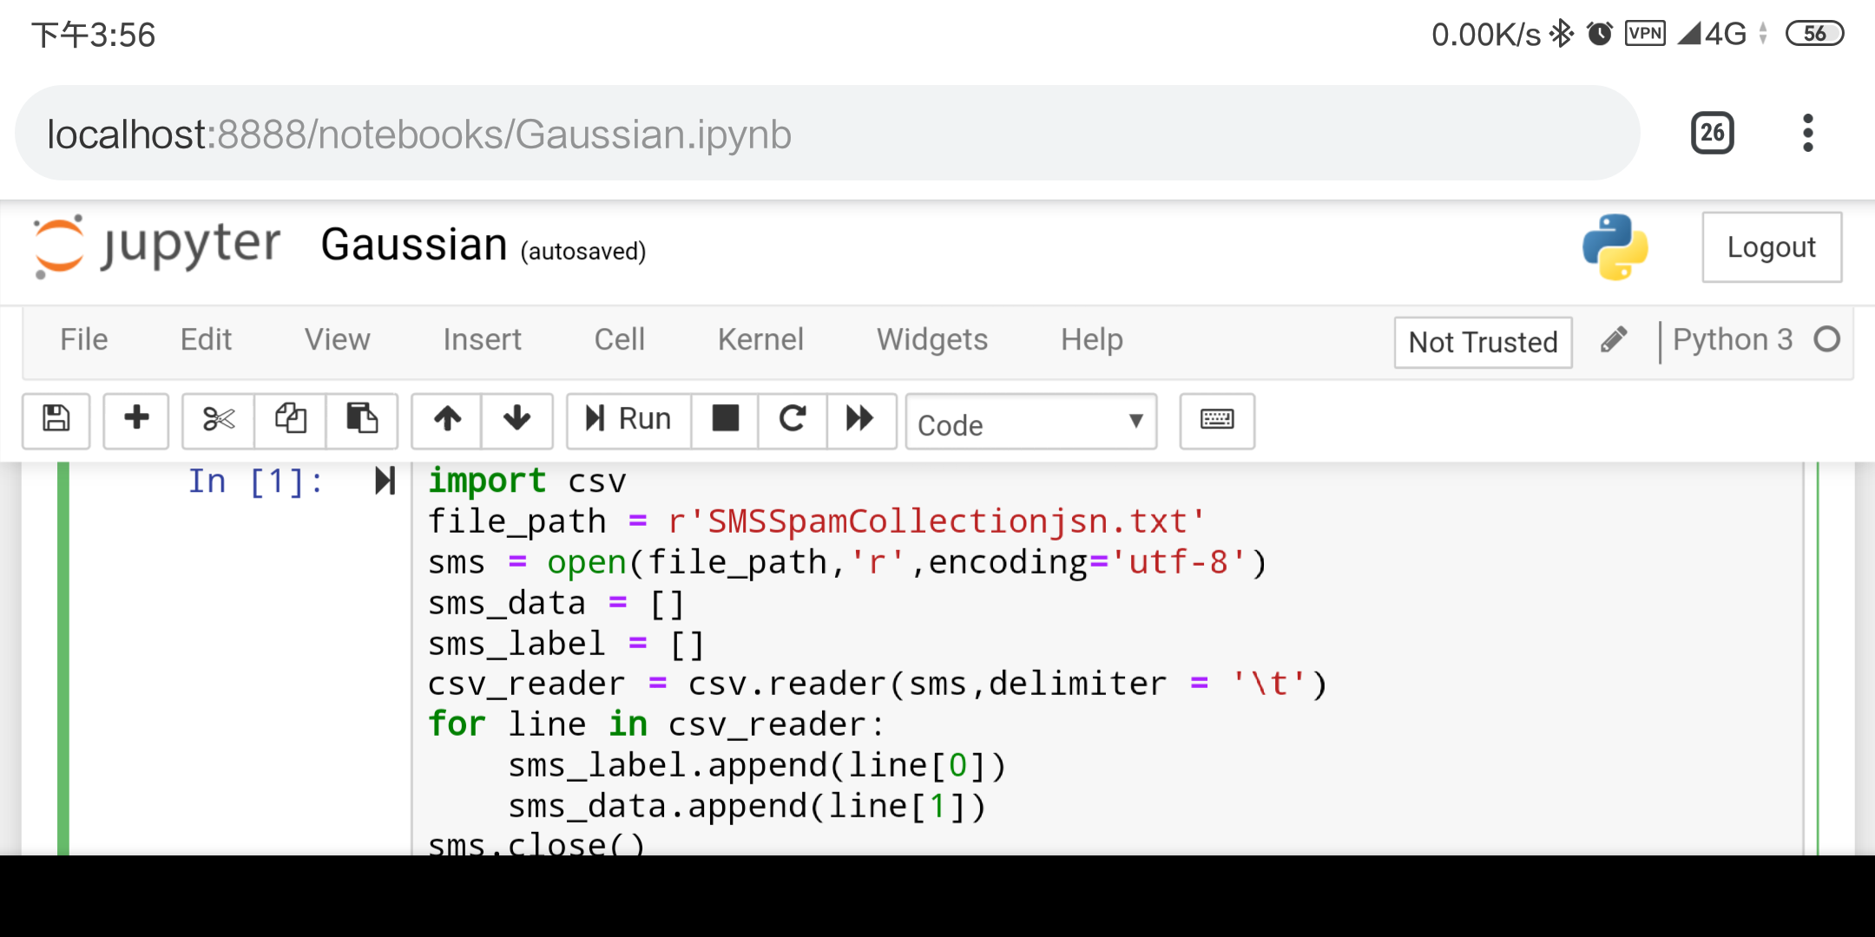Restart kernel and run all cells icon
1875x937 pixels.
tap(860, 420)
